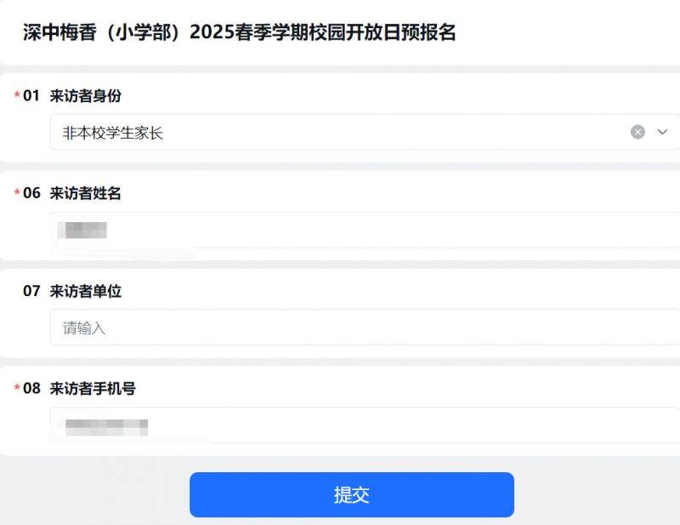680x525 pixels.
Task: Click the question number 06
Action: tap(31, 193)
